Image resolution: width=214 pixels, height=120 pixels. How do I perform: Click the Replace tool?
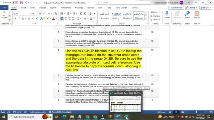point(155,16)
